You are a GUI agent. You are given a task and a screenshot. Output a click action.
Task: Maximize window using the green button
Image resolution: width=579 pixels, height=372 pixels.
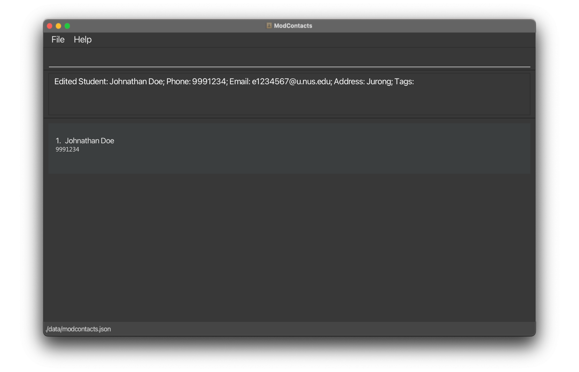click(x=67, y=26)
